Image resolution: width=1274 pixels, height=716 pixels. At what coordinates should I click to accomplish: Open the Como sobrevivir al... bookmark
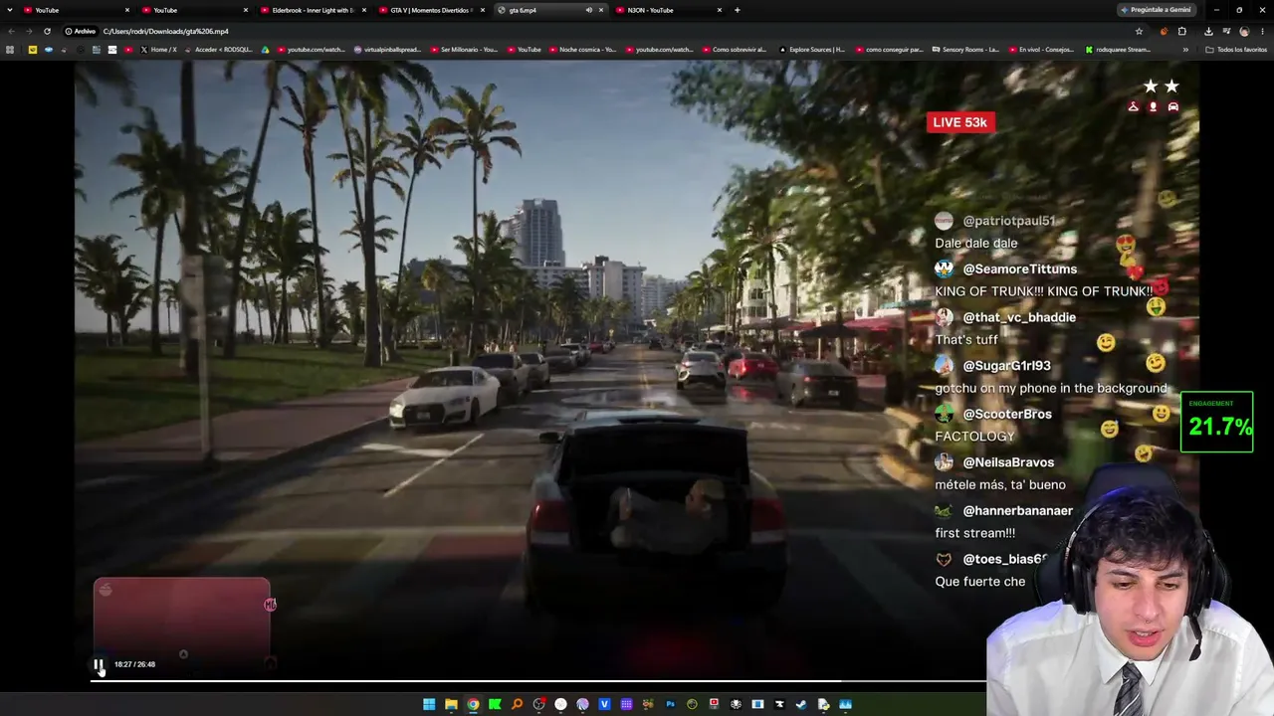(735, 50)
